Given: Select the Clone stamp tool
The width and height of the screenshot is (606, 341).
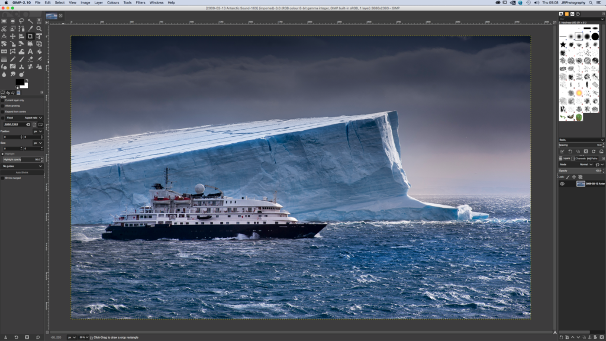Looking at the screenshot, I should 22,66.
